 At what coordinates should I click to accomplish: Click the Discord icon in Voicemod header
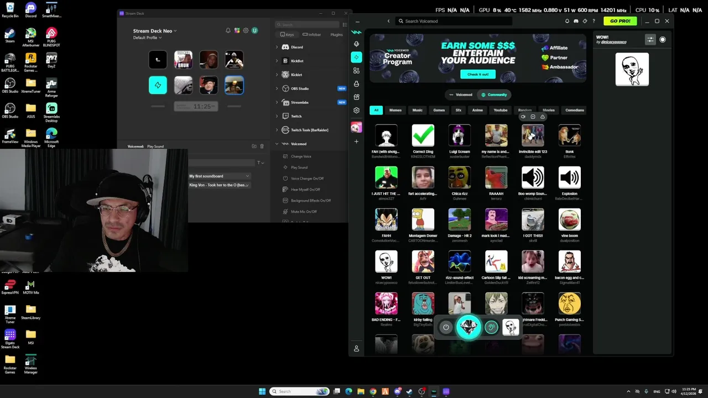click(x=576, y=21)
